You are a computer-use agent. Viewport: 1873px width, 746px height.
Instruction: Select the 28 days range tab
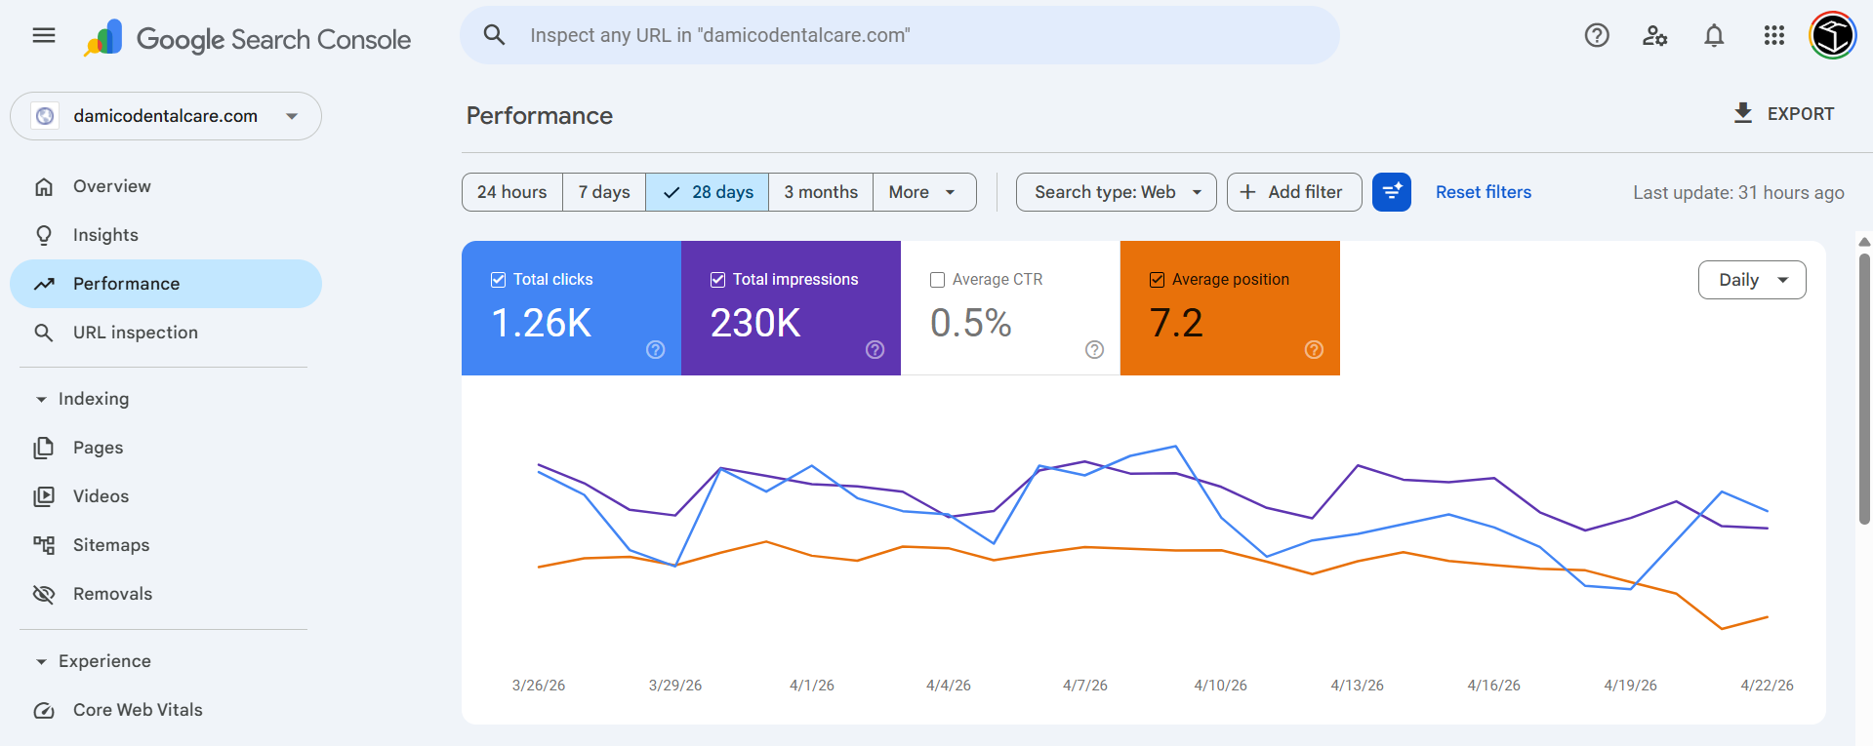(708, 192)
